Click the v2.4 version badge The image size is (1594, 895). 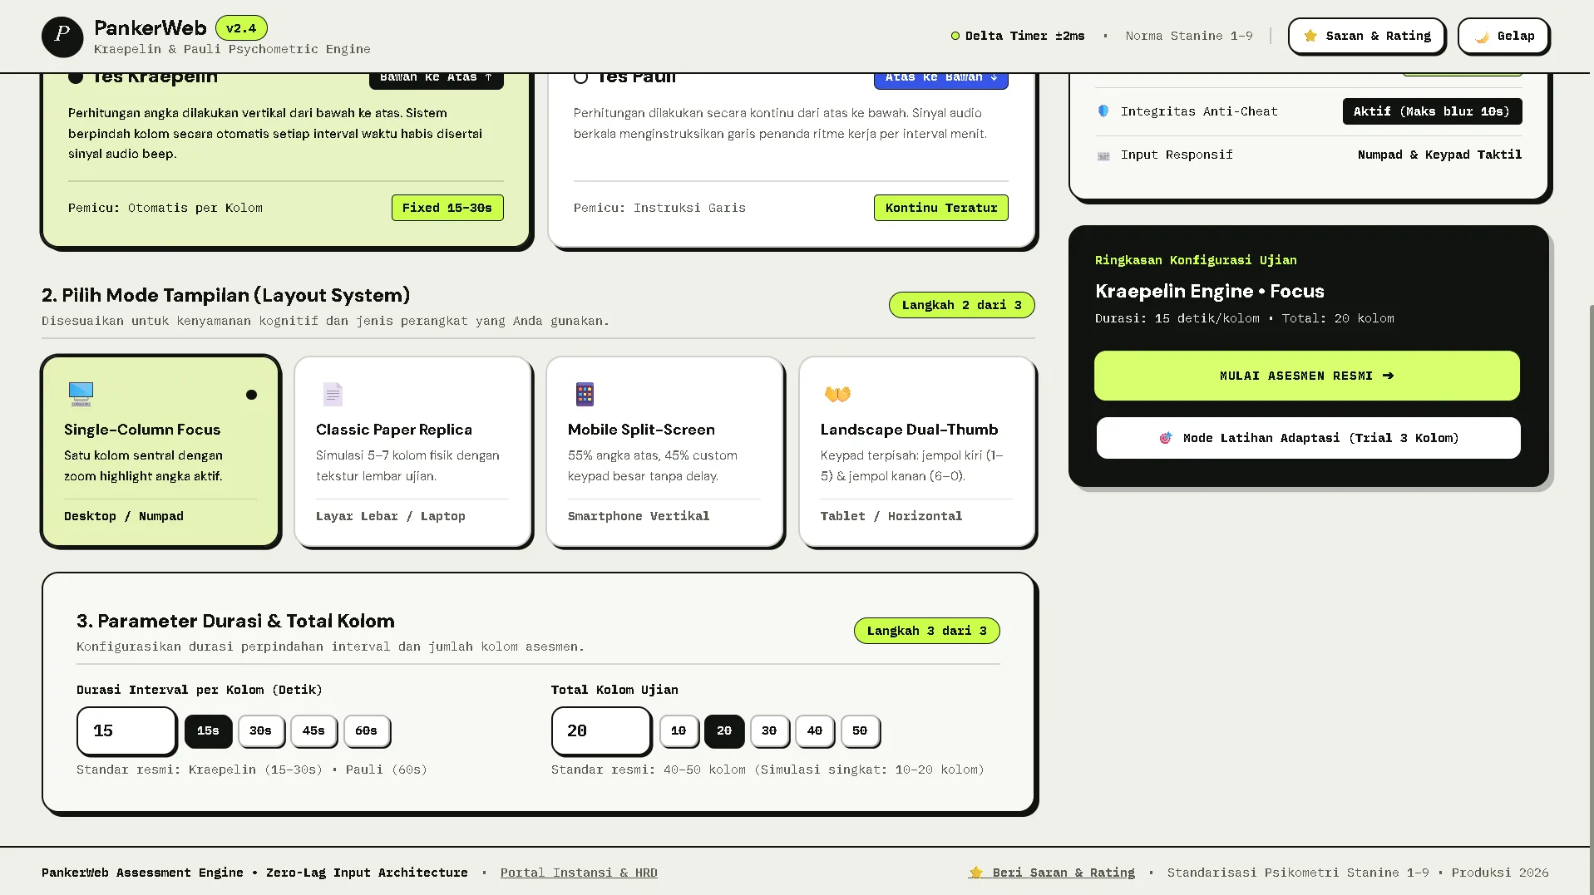(x=241, y=28)
